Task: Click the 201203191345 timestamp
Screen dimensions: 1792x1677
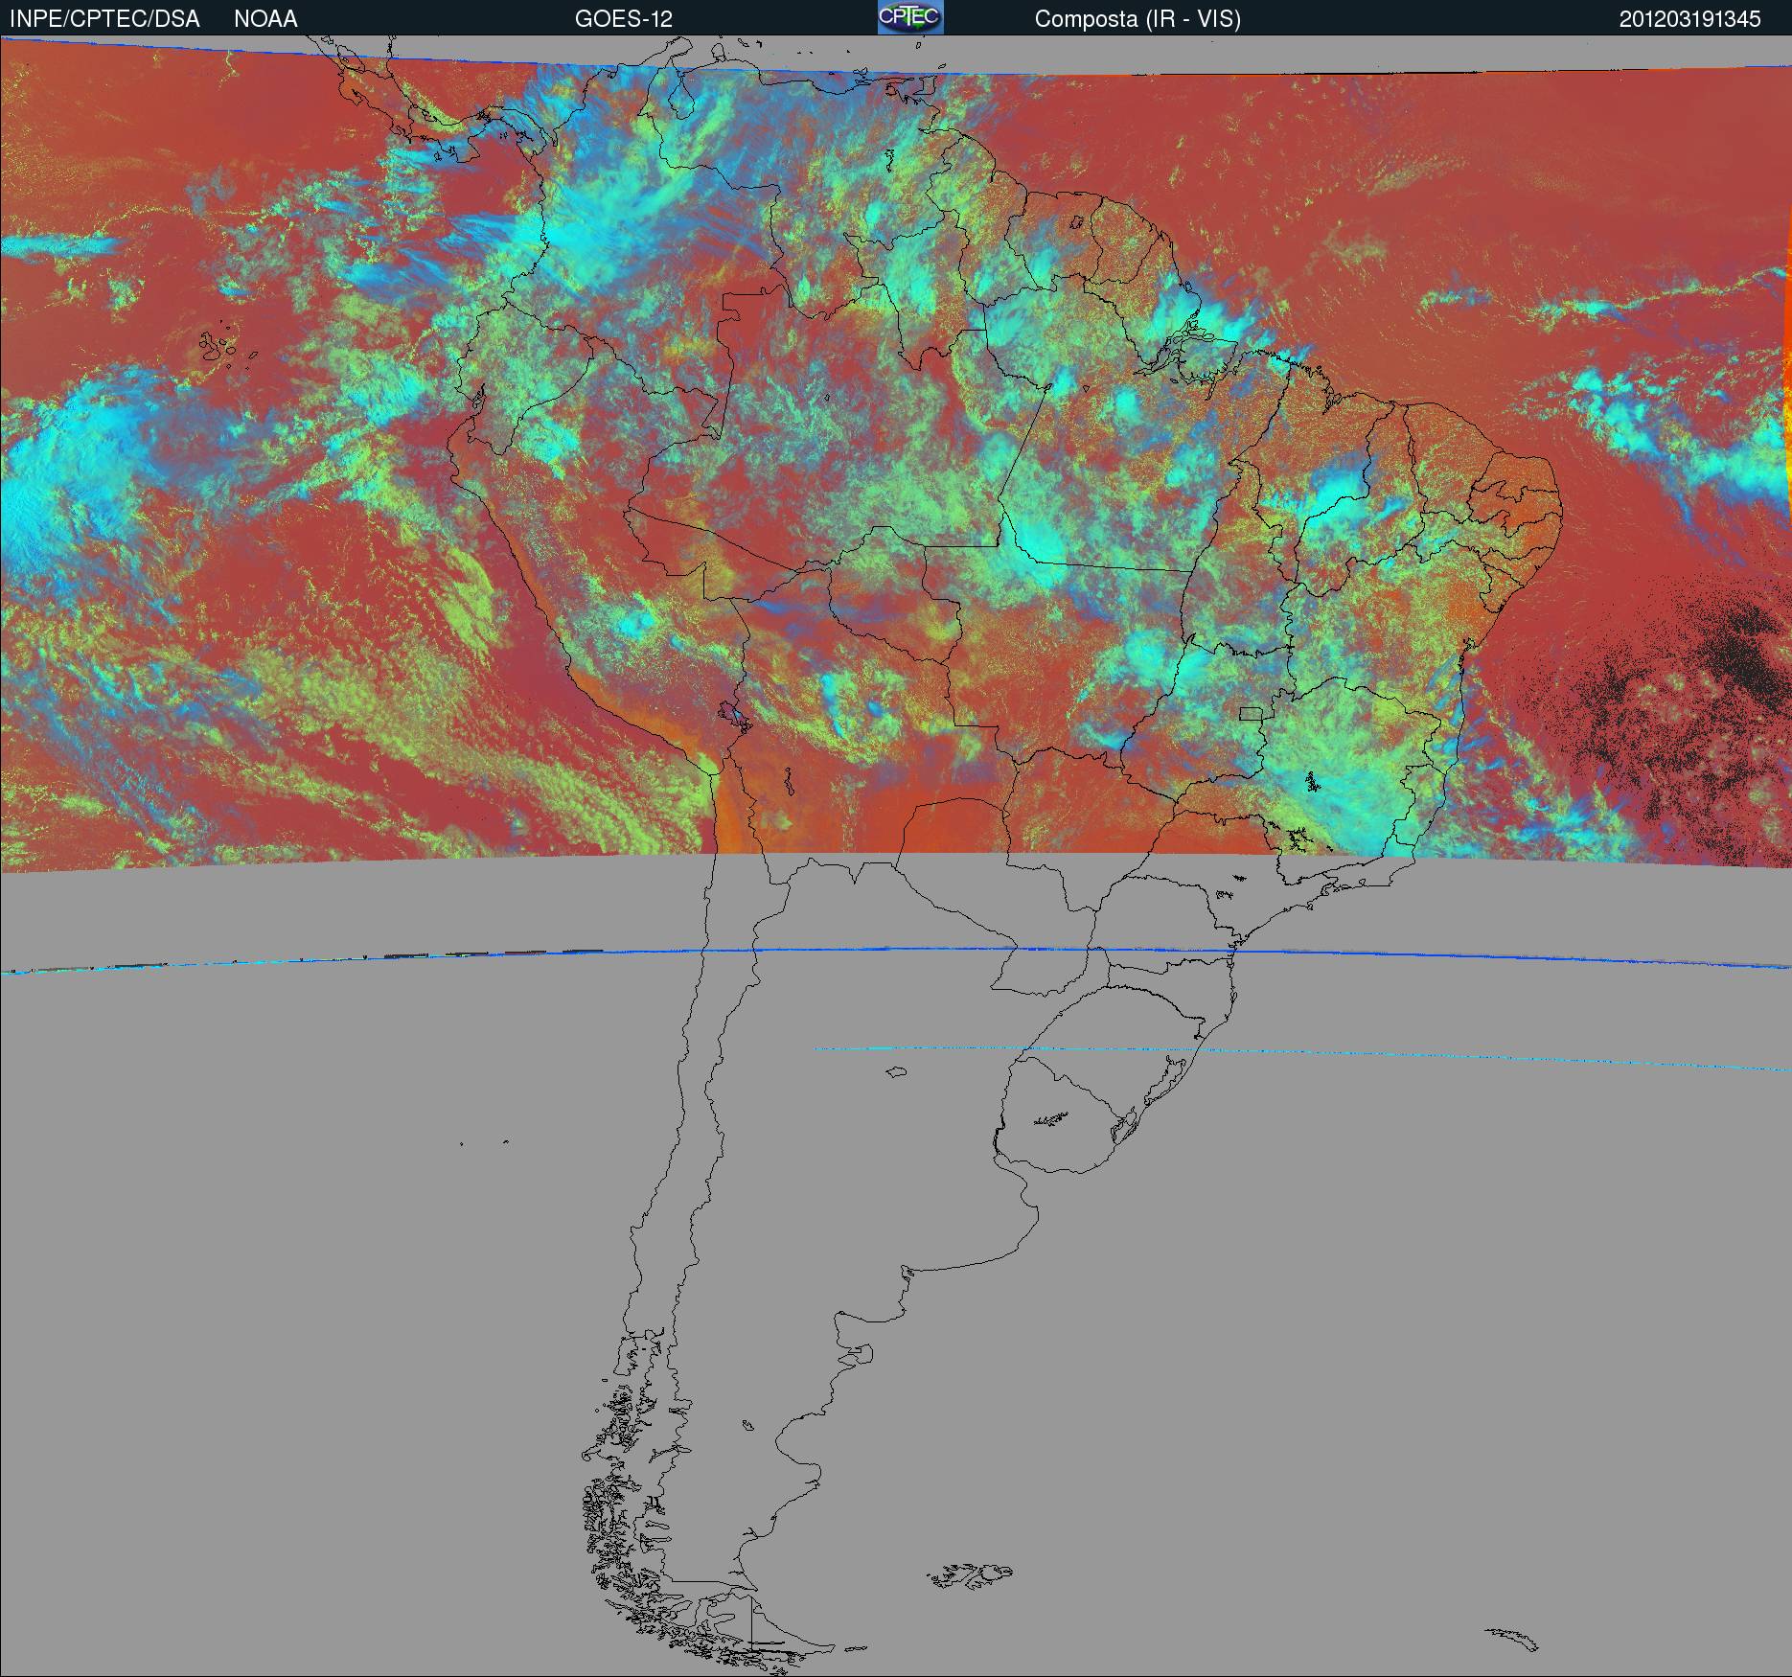Action: pyautogui.click(x=1689, y=19)
